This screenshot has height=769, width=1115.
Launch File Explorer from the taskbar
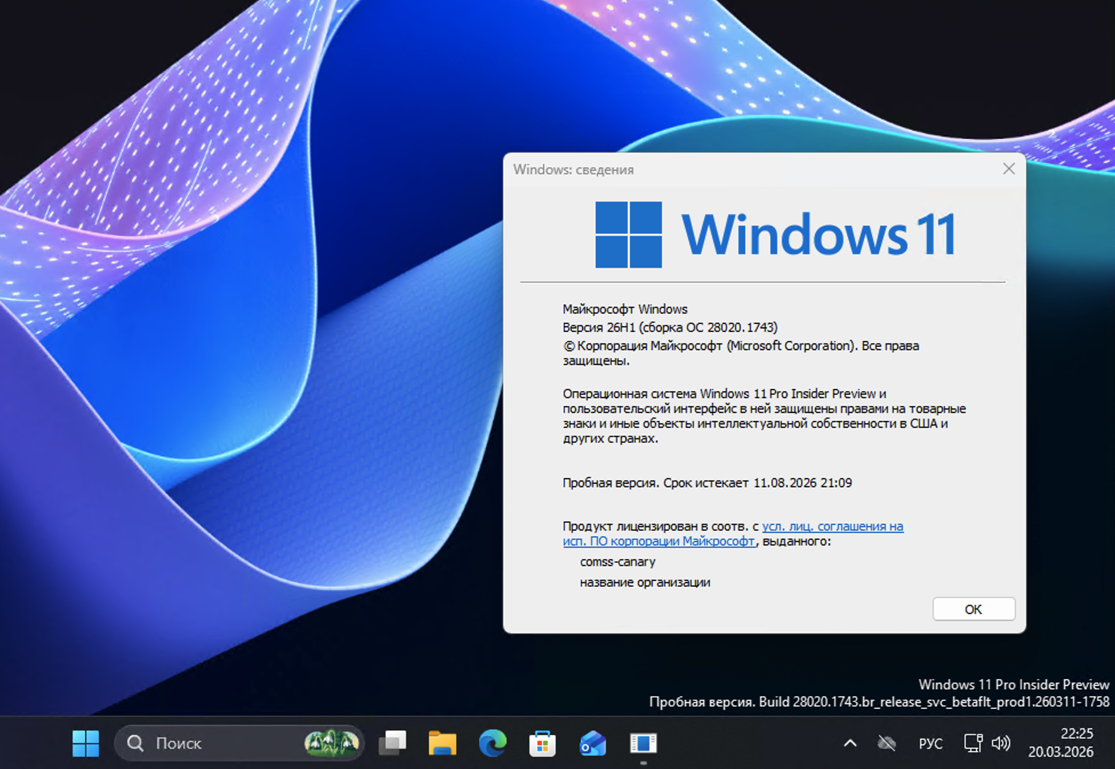click(x=442, y=743)
